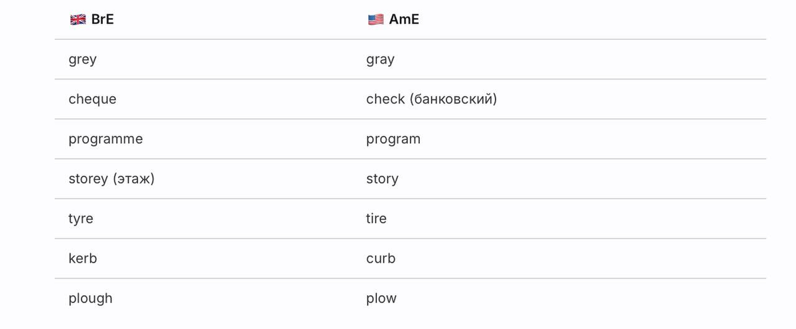Viewport: 796px width, 329px height.
Task: Click the BrE column header
Action: pos(102,19)
